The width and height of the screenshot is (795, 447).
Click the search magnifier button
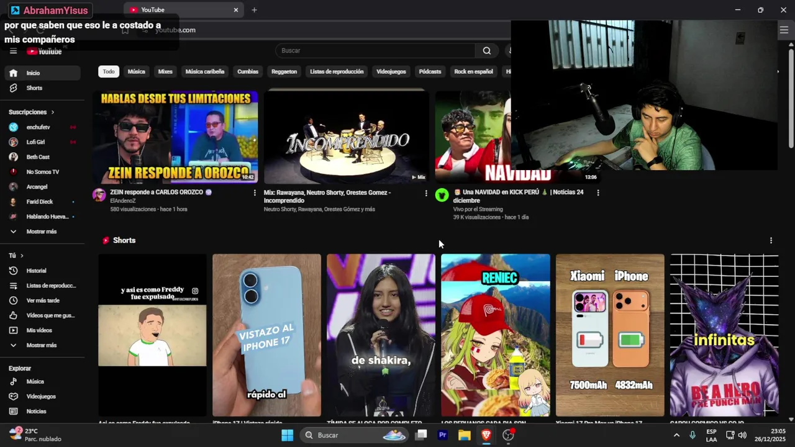tap(487, 51)
